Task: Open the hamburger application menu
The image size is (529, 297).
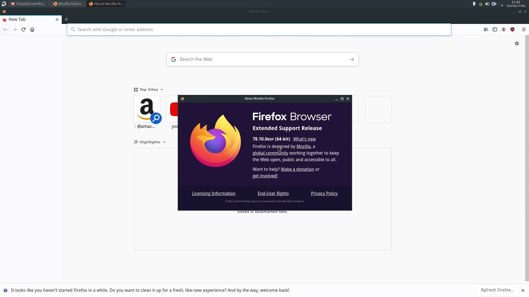Action: 524,29
